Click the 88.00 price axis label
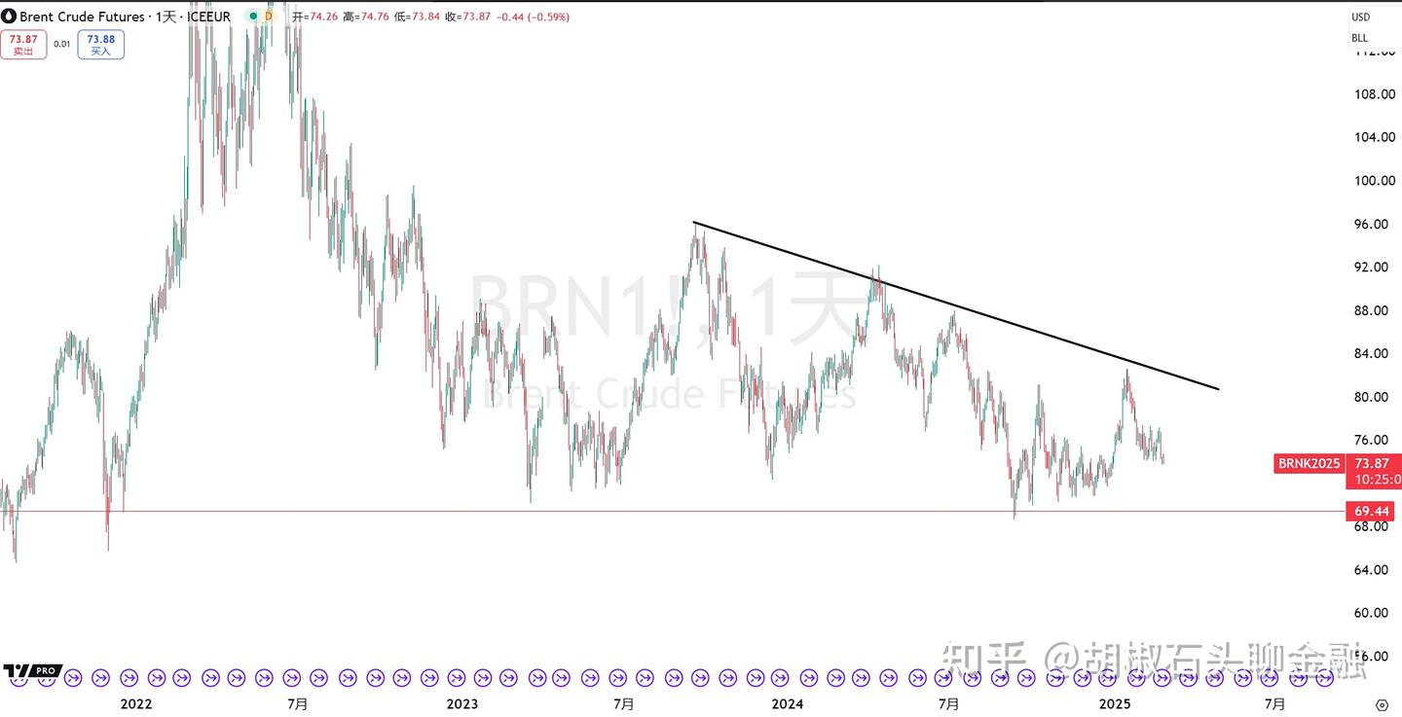The width and height of the screenshot is (1402, 717). pos(1371,310)
